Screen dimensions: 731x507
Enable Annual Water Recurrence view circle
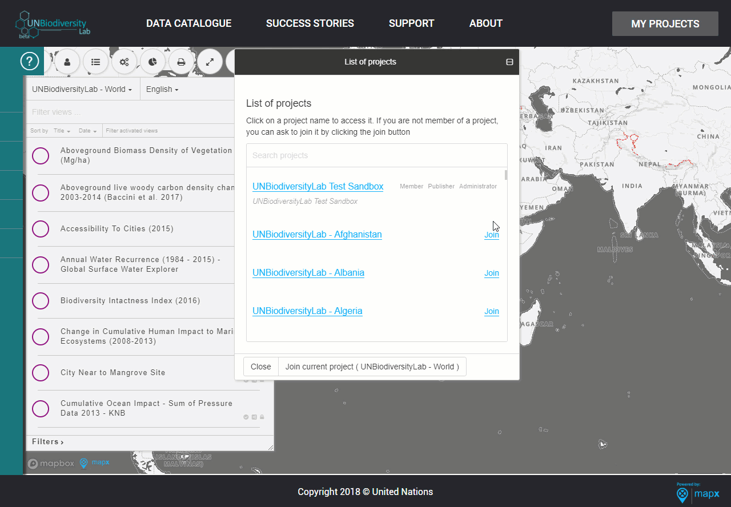click(x=41, y=264)
